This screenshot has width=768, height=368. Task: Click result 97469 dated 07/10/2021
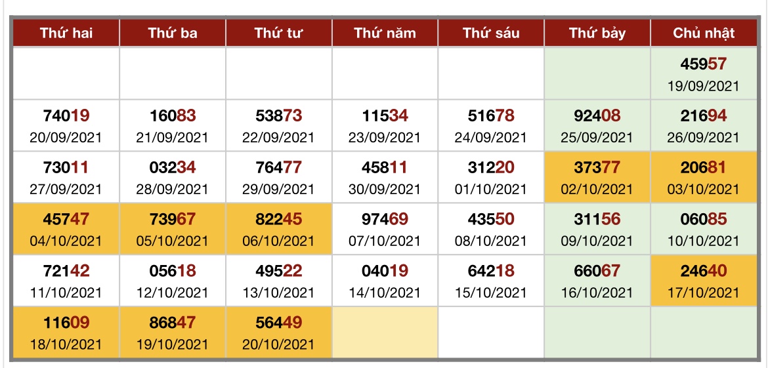(x=385, y=229)
